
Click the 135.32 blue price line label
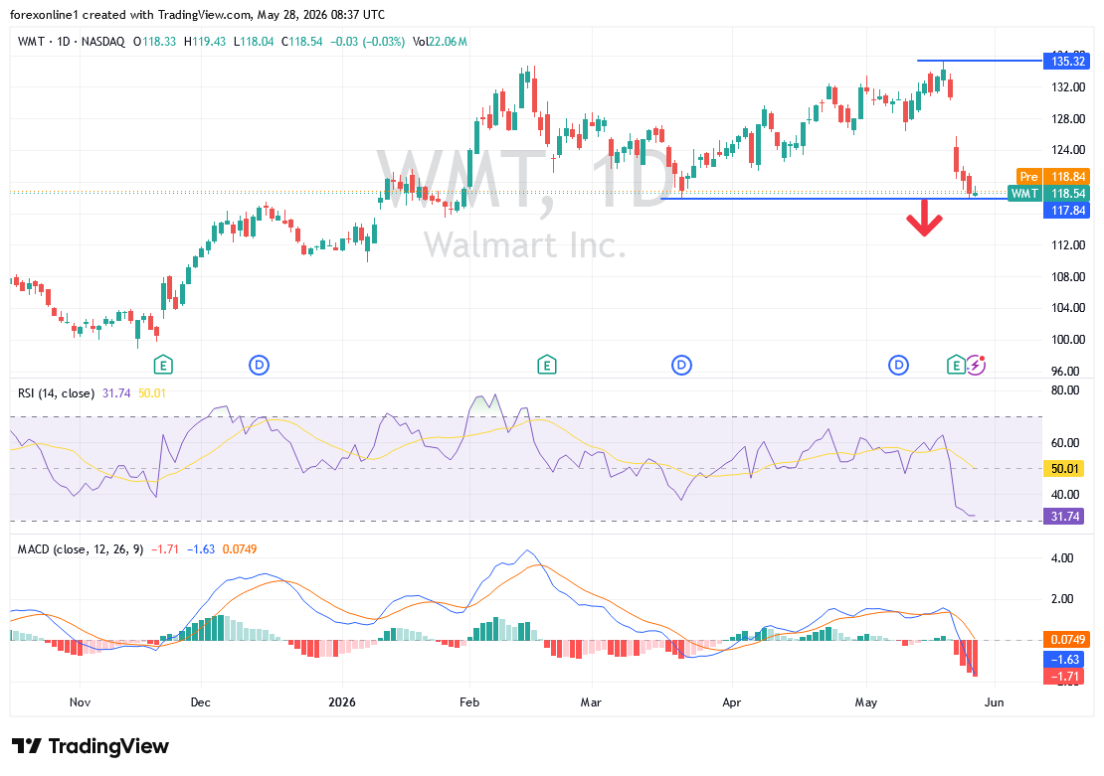click(x=1066, y=62)
